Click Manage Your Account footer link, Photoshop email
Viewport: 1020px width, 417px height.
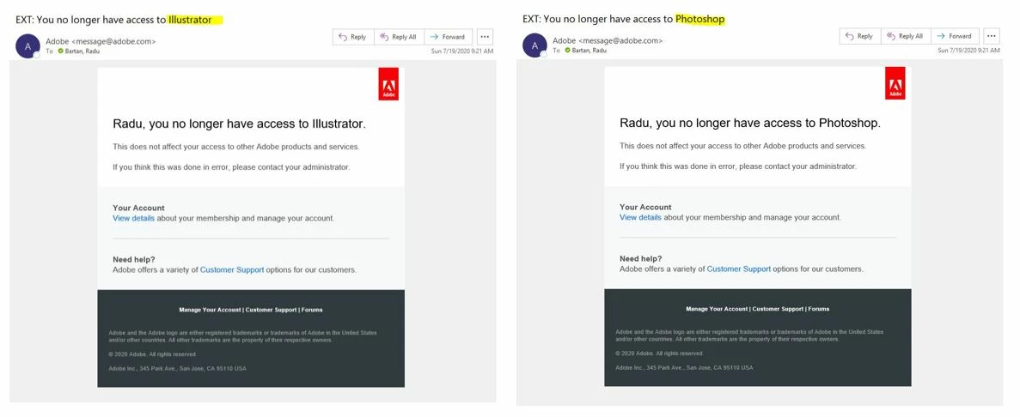717,309
